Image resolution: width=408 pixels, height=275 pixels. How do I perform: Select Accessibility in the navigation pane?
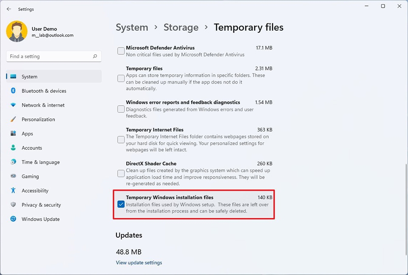tap(34, 191)
